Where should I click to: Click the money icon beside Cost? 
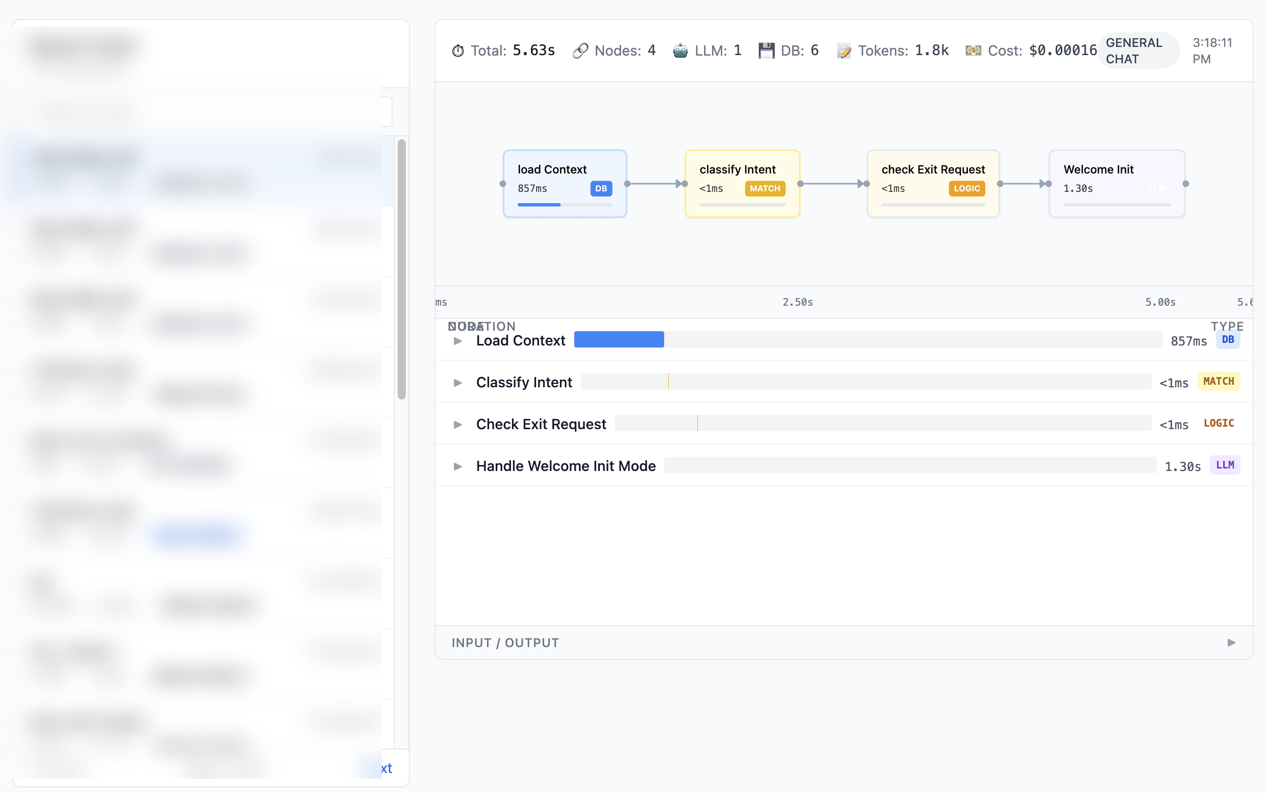(x=974, y=51)
